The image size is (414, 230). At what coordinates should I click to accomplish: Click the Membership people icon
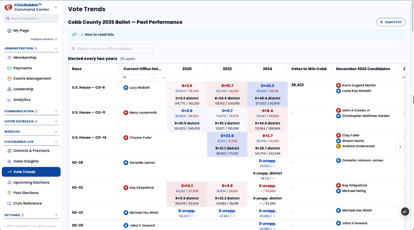pos(9,58)
